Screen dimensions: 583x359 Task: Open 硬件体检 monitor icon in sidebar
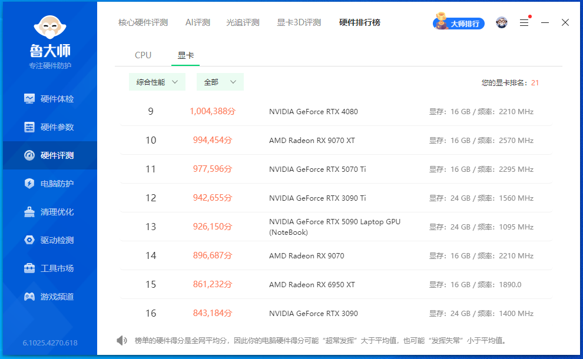click(x=29, y=99)
